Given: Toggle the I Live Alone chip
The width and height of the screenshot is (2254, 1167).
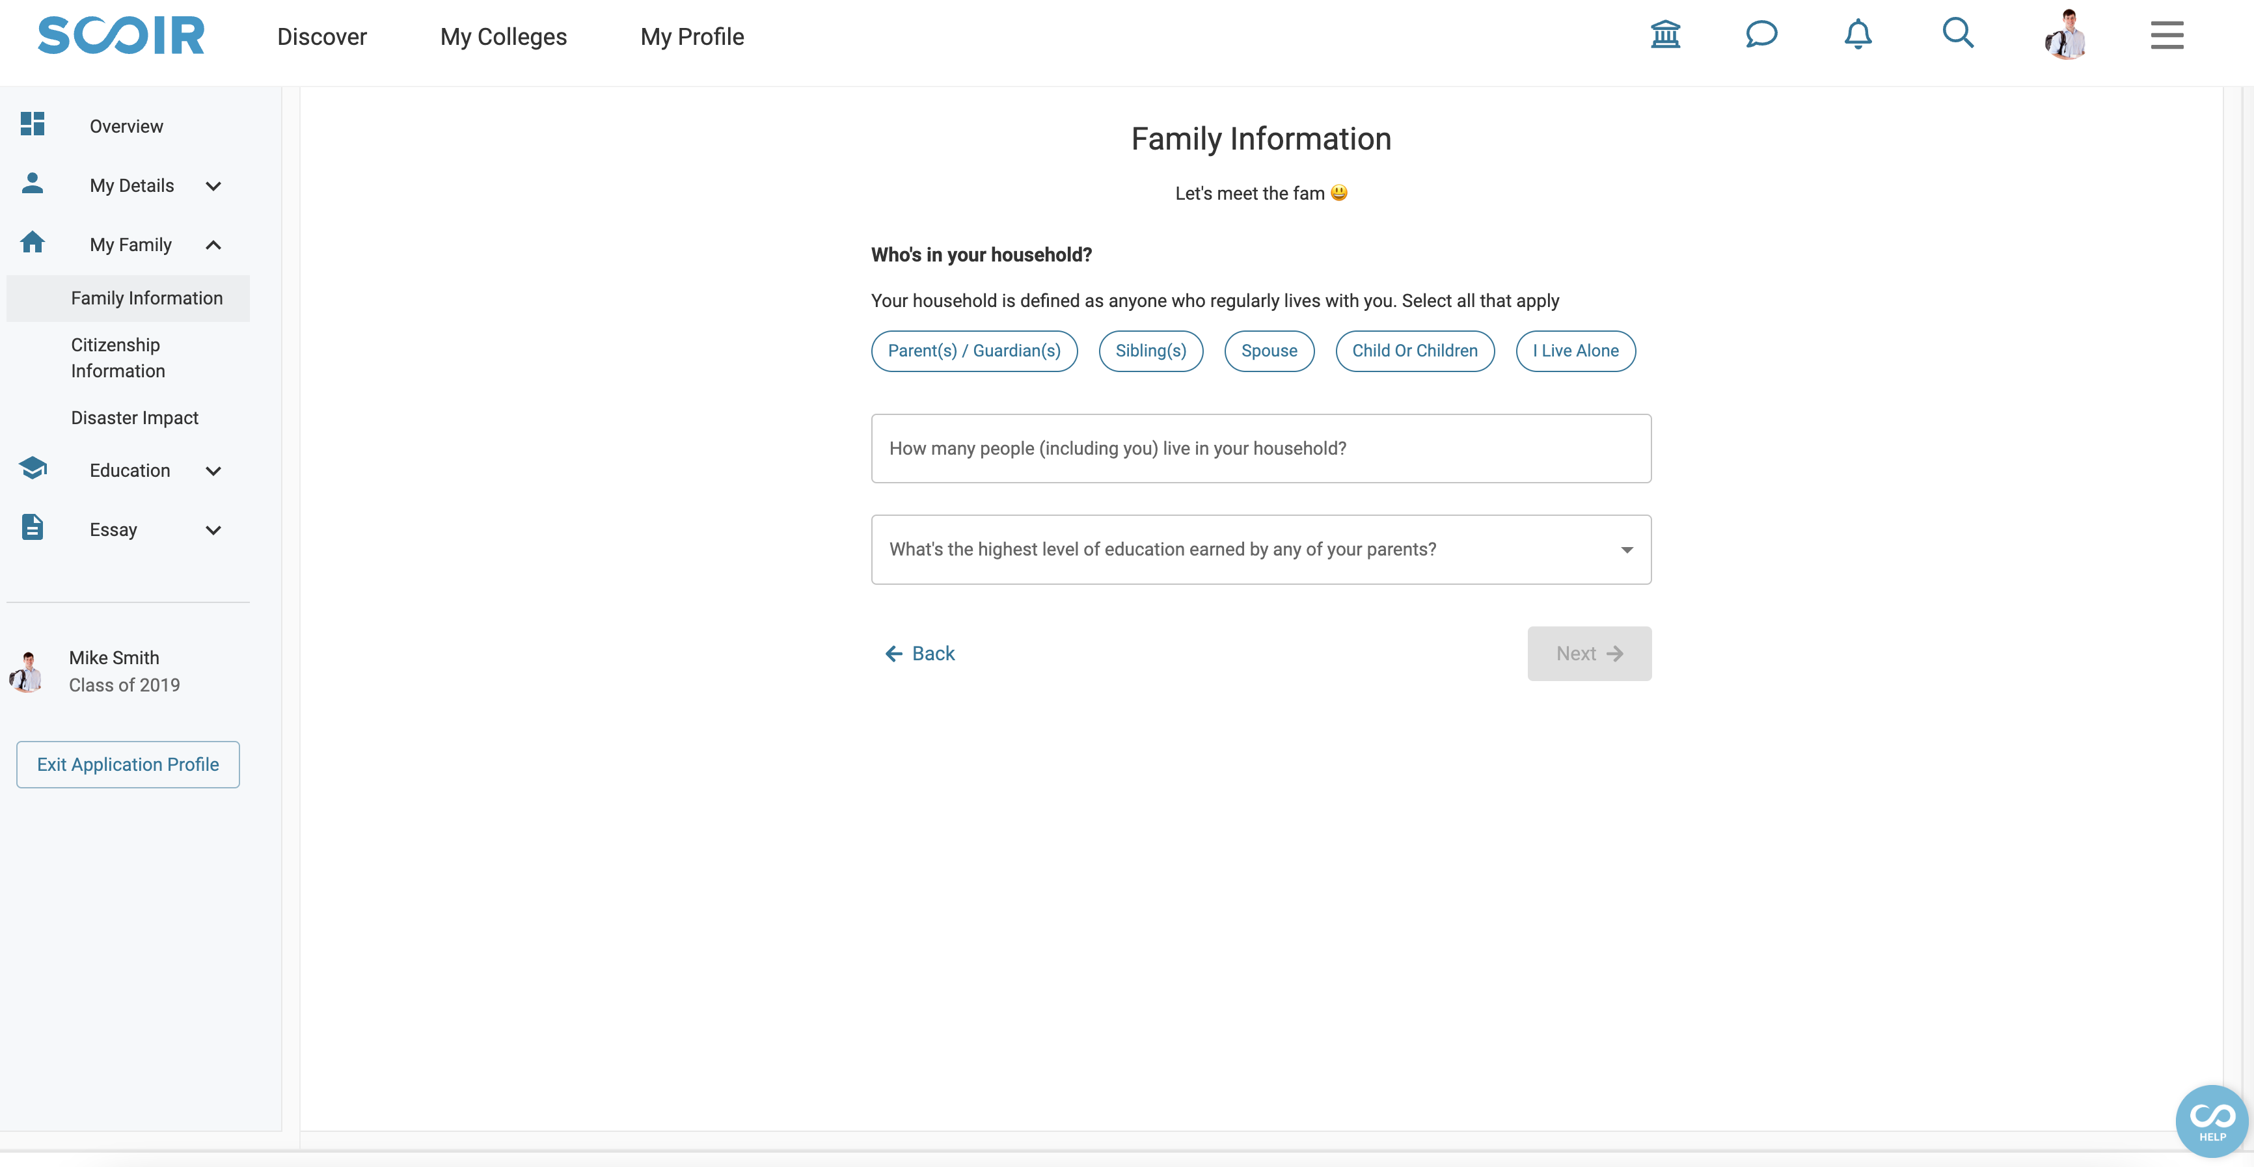Looking at the screenshot, I should 1575,351.
